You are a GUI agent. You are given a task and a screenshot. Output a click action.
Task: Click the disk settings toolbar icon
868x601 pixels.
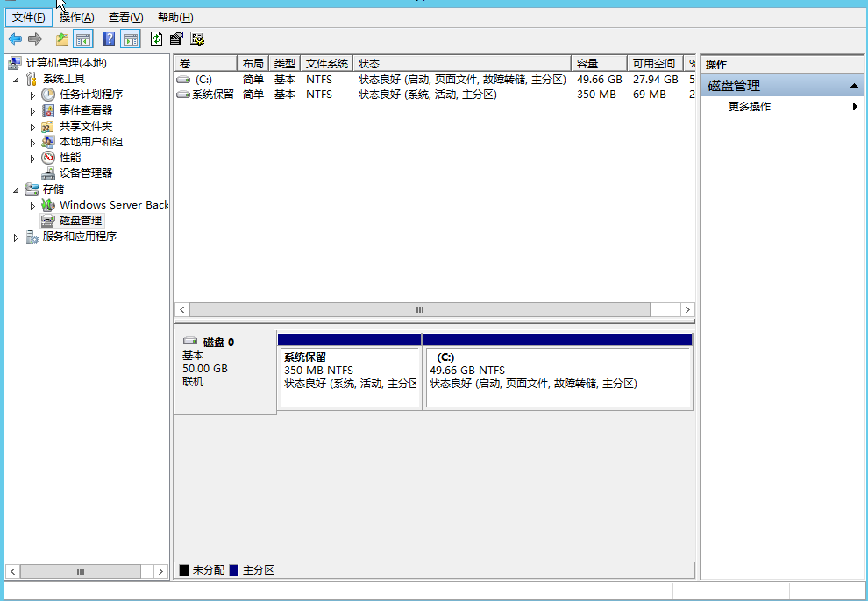tap(197, 39)
